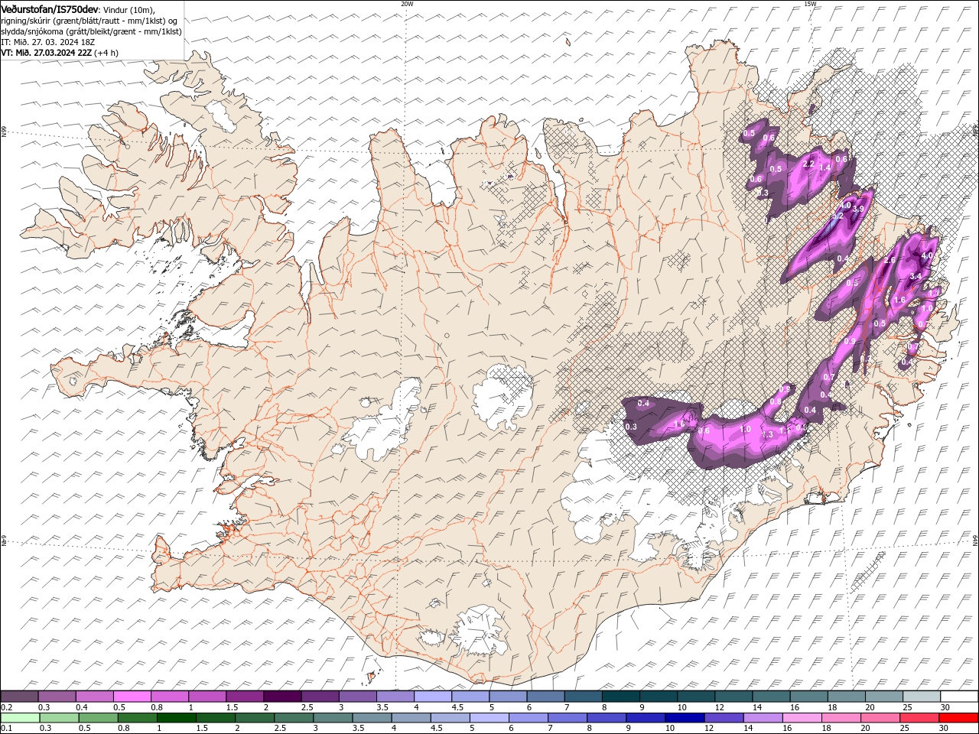The height and width of the screenshot is (734, 979).
Task: Click the slydda/snjókoma legend description line
Action: pyautogui.click(x=91, y=31)
